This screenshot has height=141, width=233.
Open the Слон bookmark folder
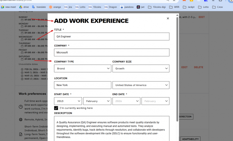pos(218,7)
